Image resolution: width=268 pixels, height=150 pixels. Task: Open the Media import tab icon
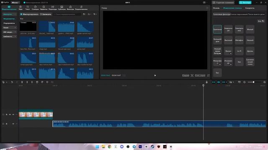(9, 7)
